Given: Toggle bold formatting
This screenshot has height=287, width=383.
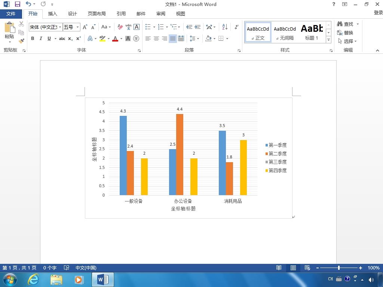Looking at the screenshot, I should [33, 38].
